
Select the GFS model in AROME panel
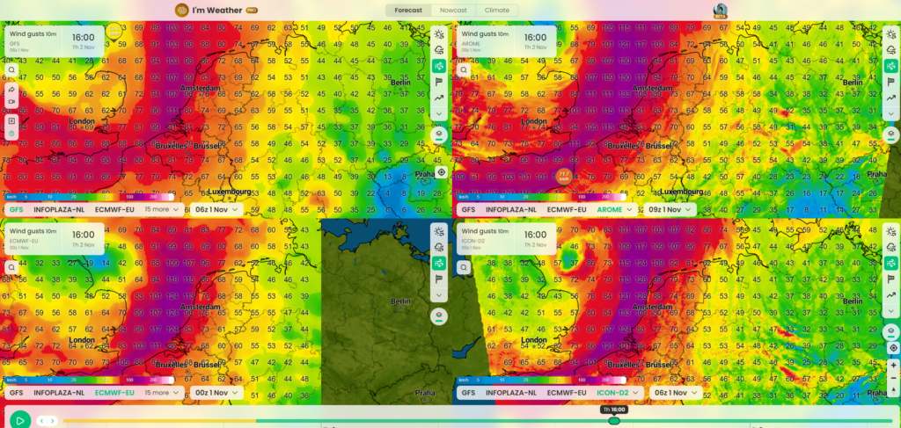pyautogui.click(x=468, y=209)
